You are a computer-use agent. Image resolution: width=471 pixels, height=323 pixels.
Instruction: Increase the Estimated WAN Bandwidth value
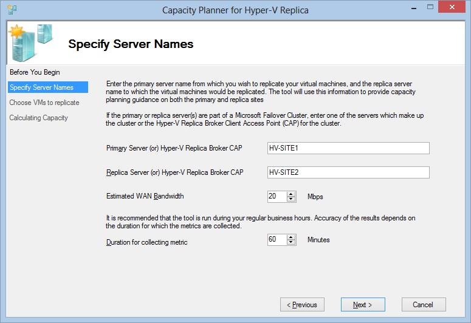pos(291,194)
